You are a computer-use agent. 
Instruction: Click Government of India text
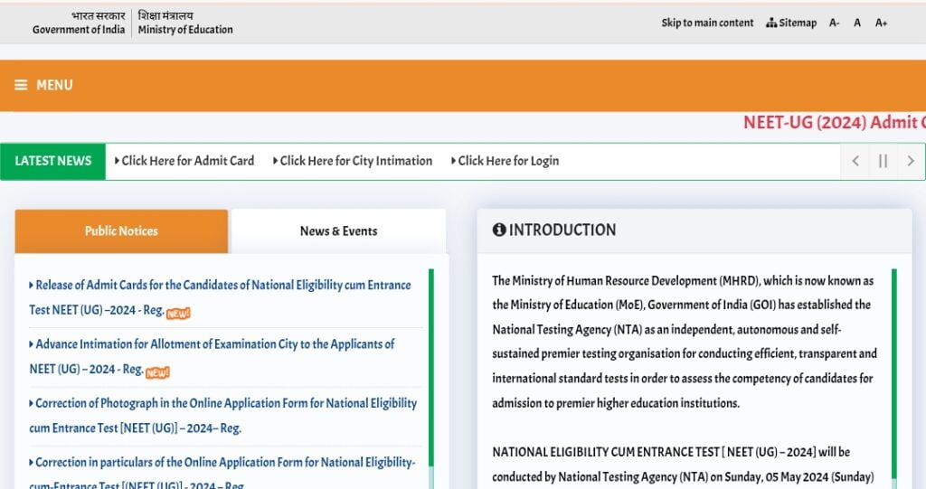[79, 30]
